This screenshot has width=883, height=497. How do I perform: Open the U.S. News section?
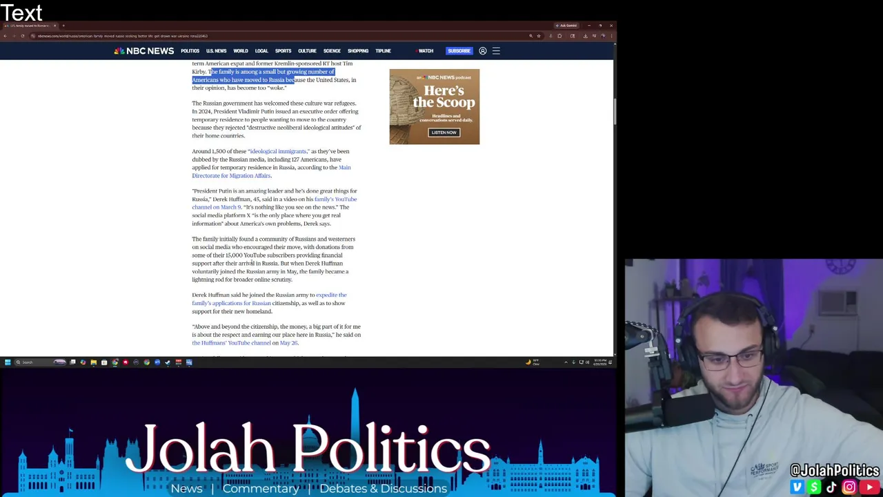coord(216,51)
